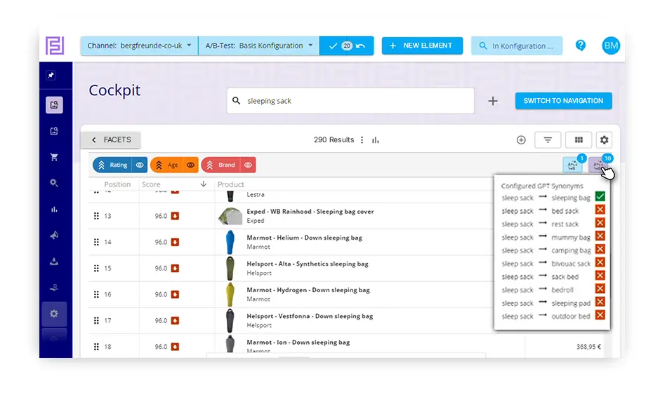Click the red score arrow in row 16
This screenshot has width=660, height=398.
(x=175, y=294)
